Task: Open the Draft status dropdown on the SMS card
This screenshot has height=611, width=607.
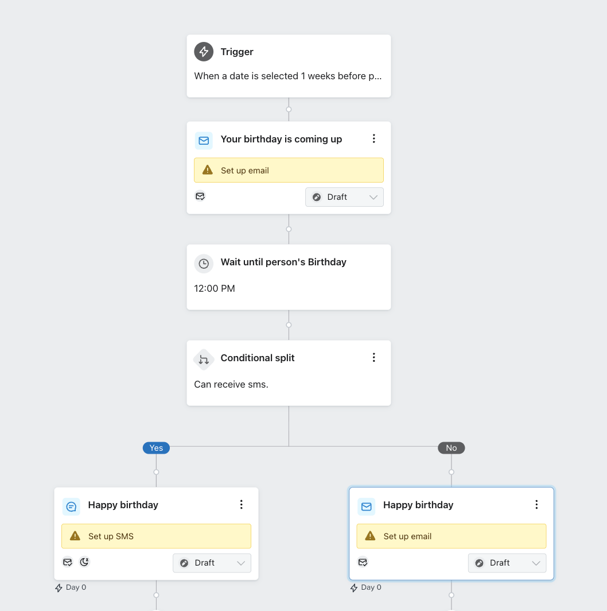Action: pyautogui.click(x=212, y=563)
